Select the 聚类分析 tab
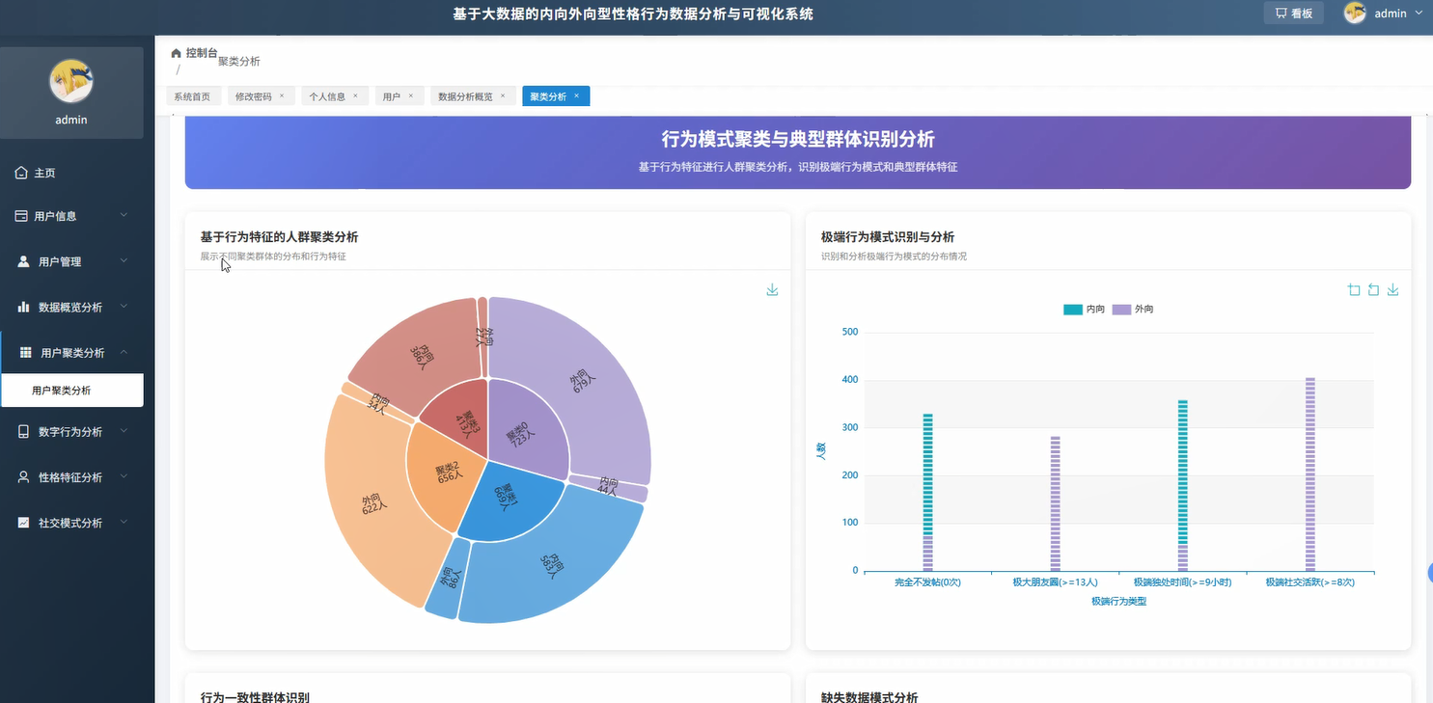Image resolution: width=1433 pixels, height=703 pixels. click(x=555, y=96)
